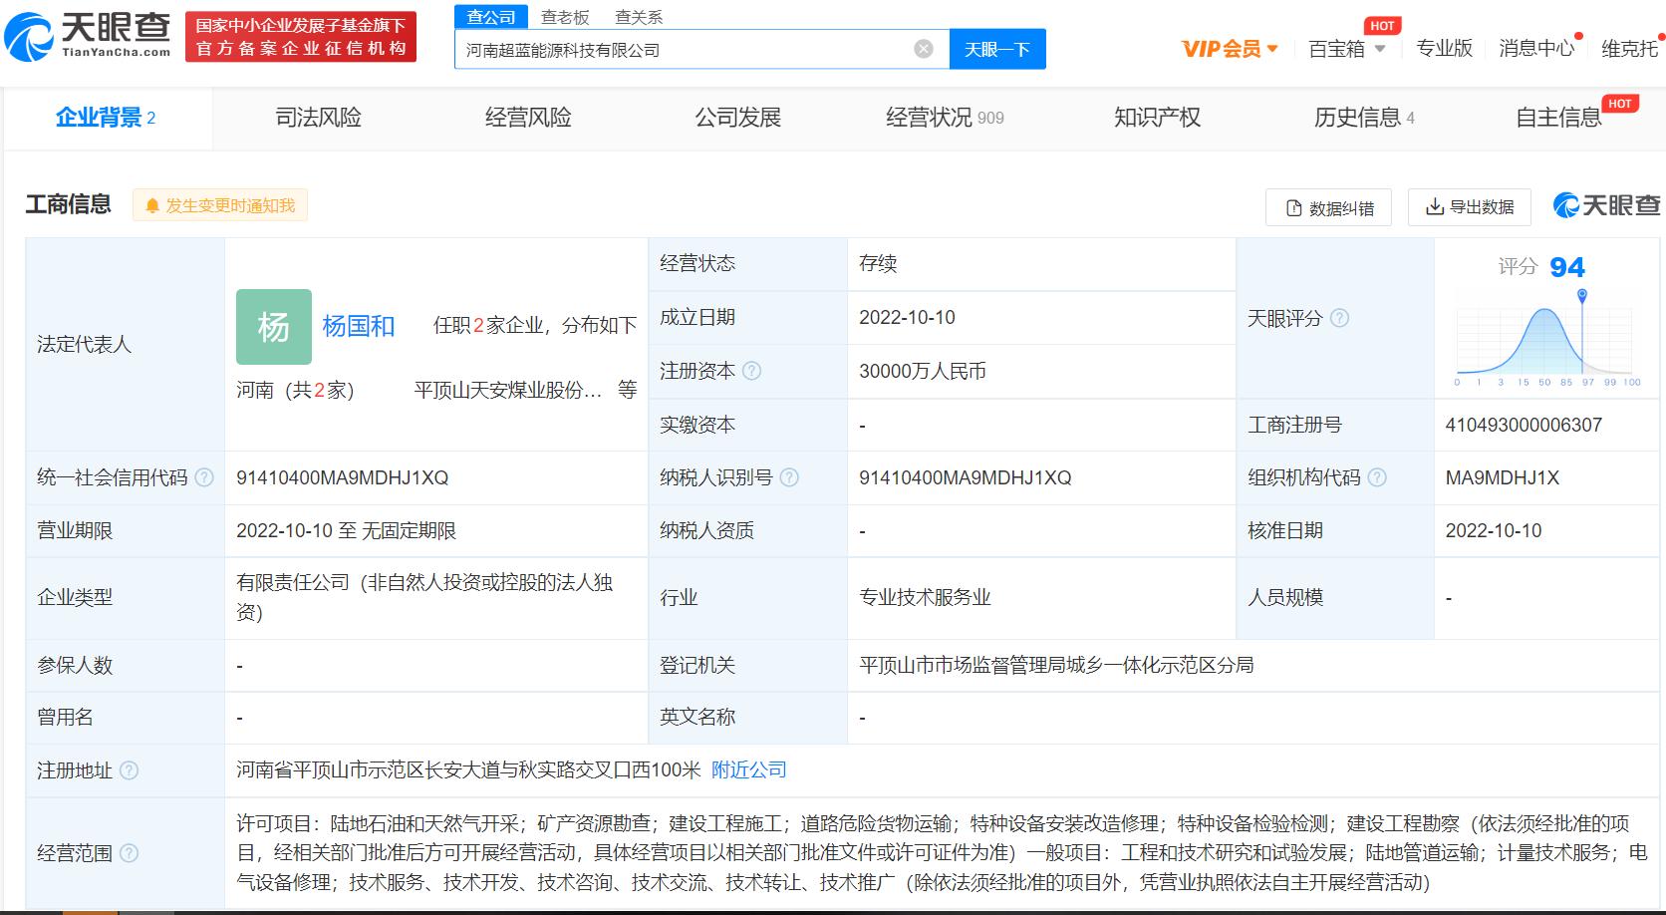Click registration number 410493000006307
1666x915 pixels.
coord(1524,425)
